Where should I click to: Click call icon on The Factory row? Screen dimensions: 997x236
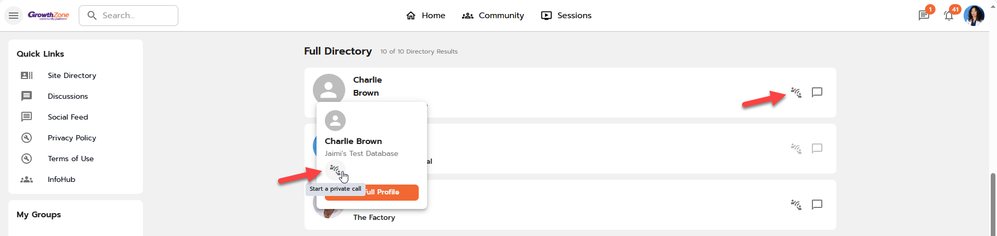tap(796, 205)
